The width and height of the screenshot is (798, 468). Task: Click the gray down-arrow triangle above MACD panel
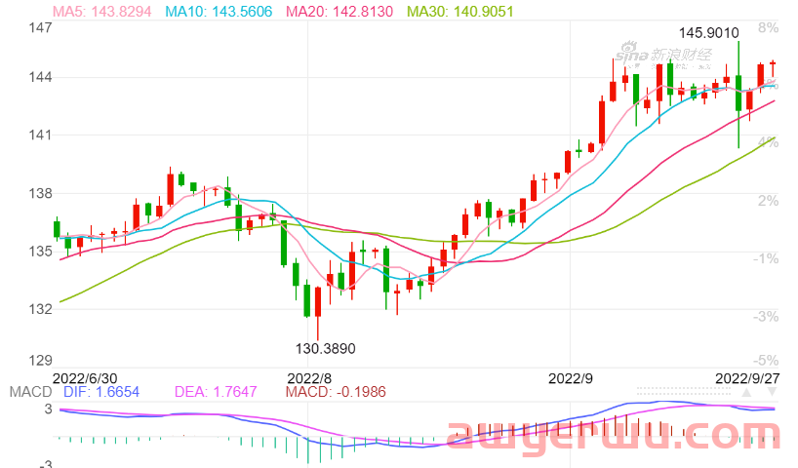772,392
